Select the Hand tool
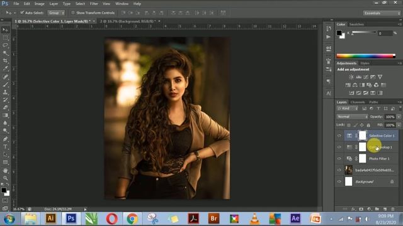 5,170
